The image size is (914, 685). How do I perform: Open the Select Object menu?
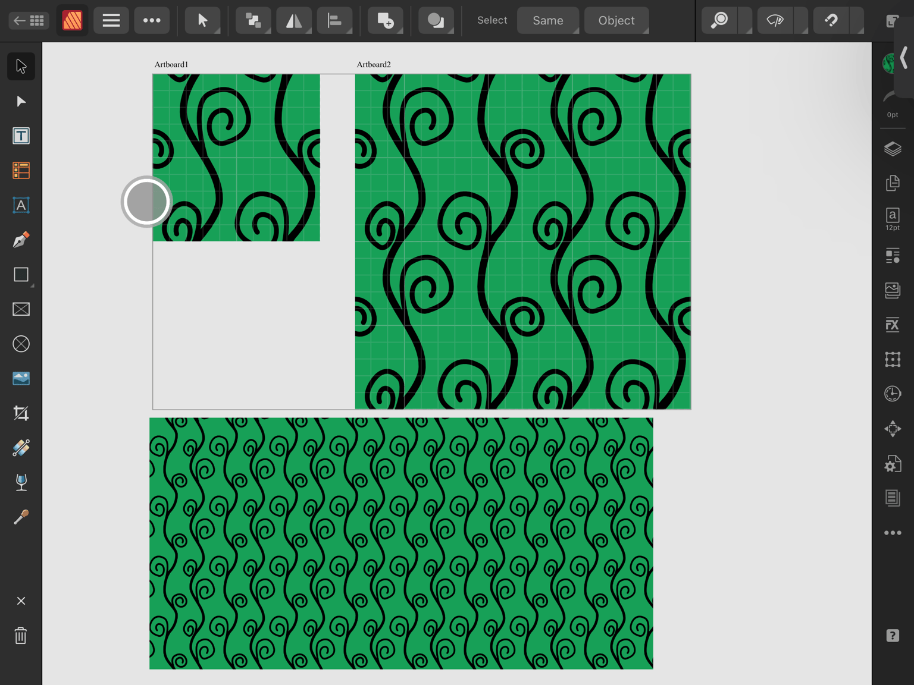[x=616, y=21]
